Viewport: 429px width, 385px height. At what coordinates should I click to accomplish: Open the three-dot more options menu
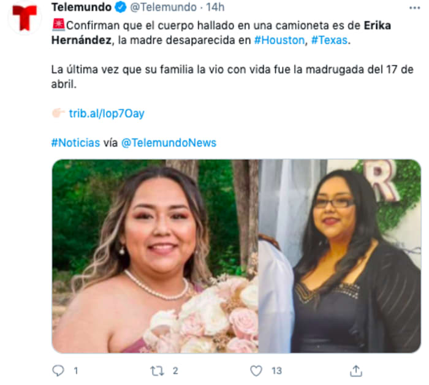click(x=414, y=8)
